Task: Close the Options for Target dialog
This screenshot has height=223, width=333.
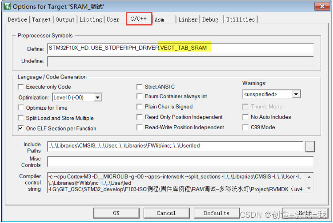Action: 322,6
